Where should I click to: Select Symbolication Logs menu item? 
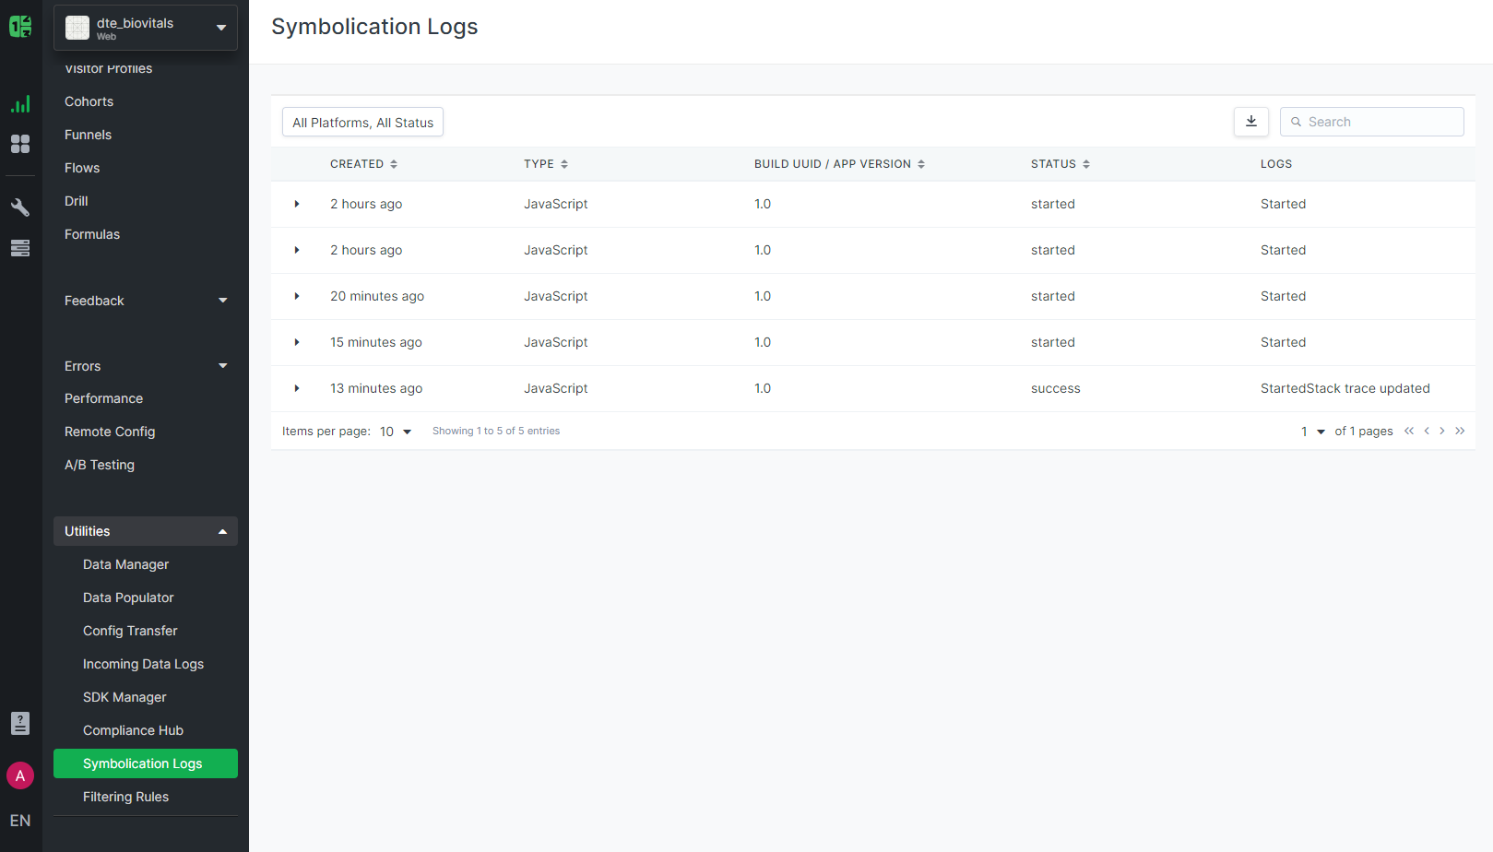click(x=146, y=763)
